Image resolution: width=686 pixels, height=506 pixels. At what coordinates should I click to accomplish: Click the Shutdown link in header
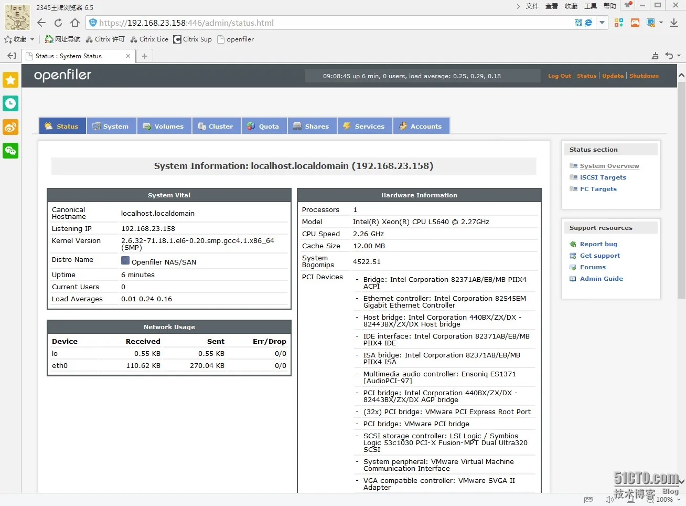(644, 76)
